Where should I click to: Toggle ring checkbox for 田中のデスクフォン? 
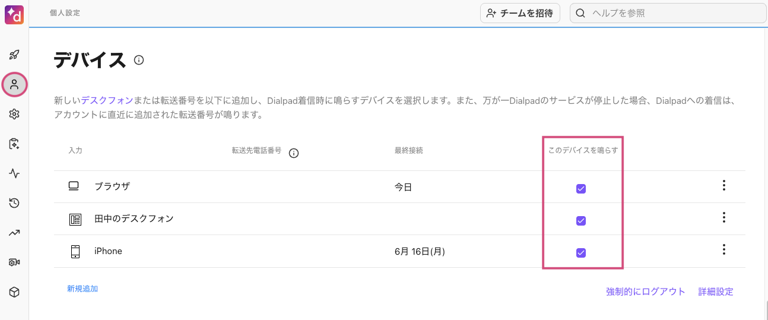[x=581, y=221]
